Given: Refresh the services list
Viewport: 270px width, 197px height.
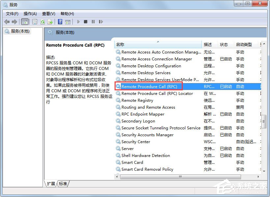Looking at the screenshot, I should click(x=43, y=22).
